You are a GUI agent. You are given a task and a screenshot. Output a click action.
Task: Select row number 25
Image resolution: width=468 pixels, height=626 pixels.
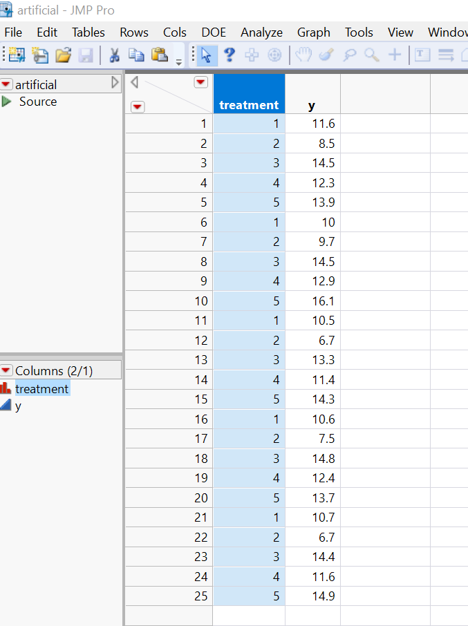point(169,596)
